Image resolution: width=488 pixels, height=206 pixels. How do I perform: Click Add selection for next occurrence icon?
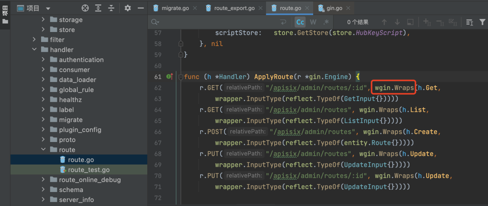(427, 22)
